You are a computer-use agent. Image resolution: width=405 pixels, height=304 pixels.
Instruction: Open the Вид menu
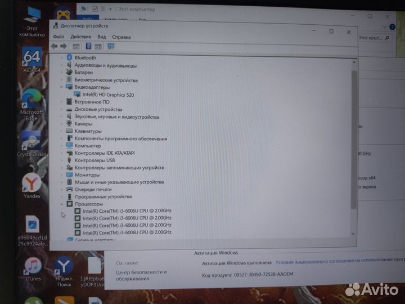pyautogui.click(x=101, y=37)
